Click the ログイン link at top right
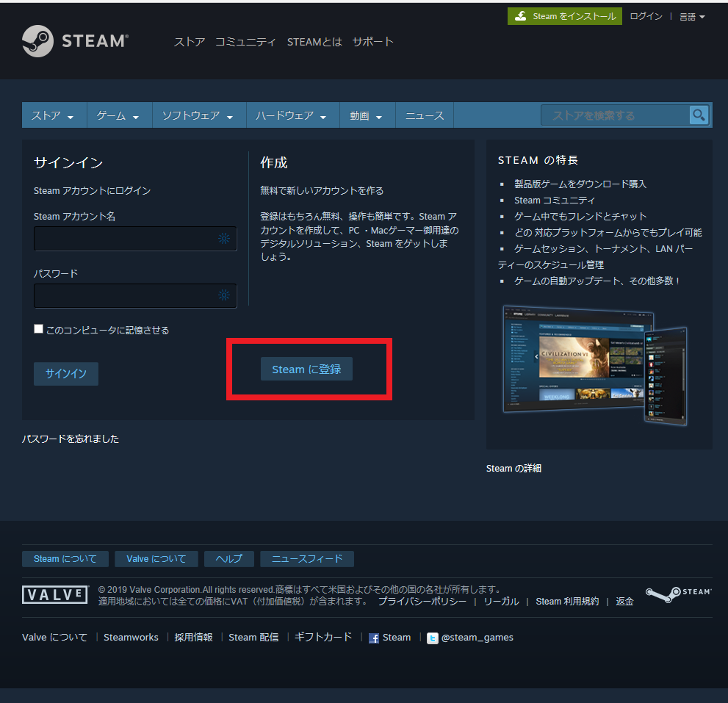The image size is (728, 703). click(646, 16)
